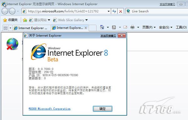Click the red Stop loading icon
188x120 pixels.
point(121,11)
